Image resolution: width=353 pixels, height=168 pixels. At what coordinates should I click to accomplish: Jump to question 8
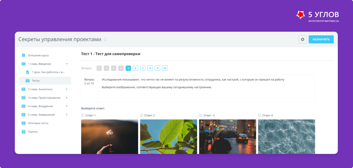(x=150, y=68)
